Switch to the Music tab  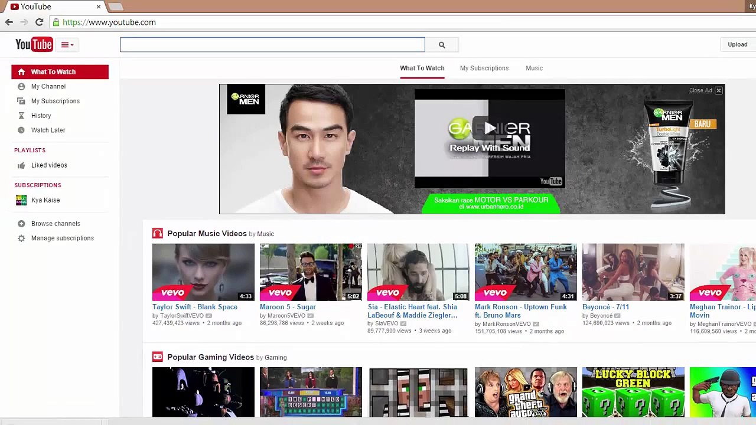click(x=534, y=68)
